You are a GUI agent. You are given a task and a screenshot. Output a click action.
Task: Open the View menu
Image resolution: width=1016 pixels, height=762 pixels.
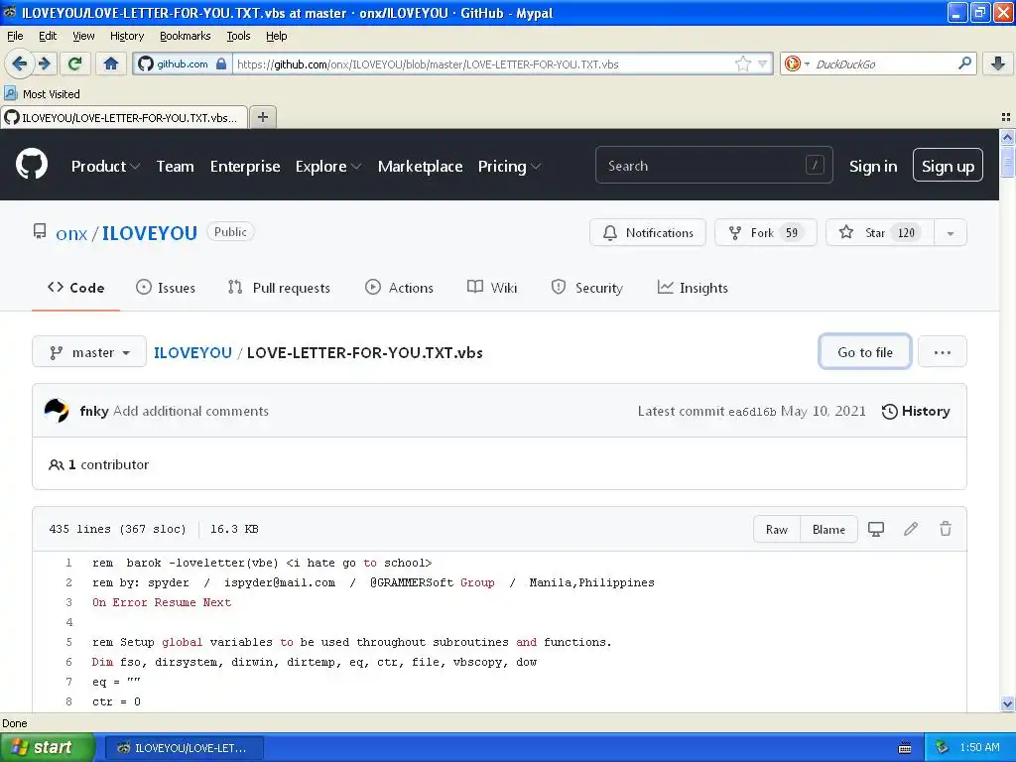pos(83,36)
